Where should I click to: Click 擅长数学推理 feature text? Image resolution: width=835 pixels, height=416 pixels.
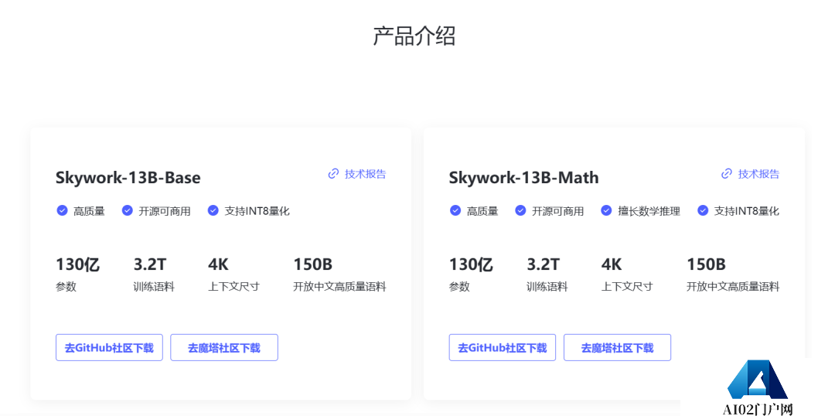649,211
